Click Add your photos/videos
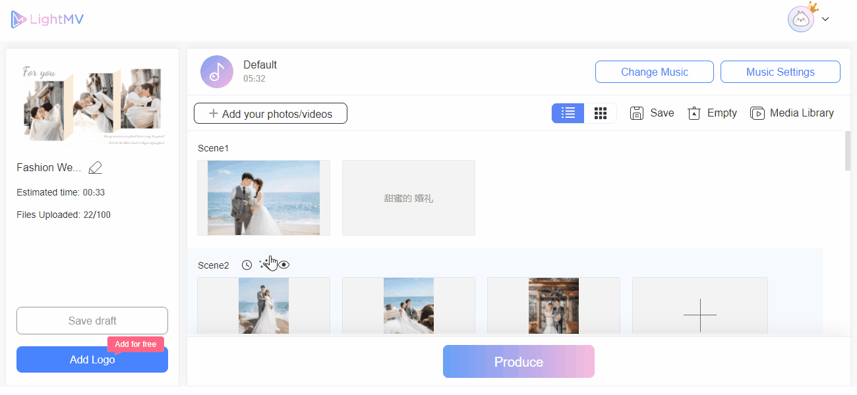Screen dimensions: 857x395 tap(270, 113)
